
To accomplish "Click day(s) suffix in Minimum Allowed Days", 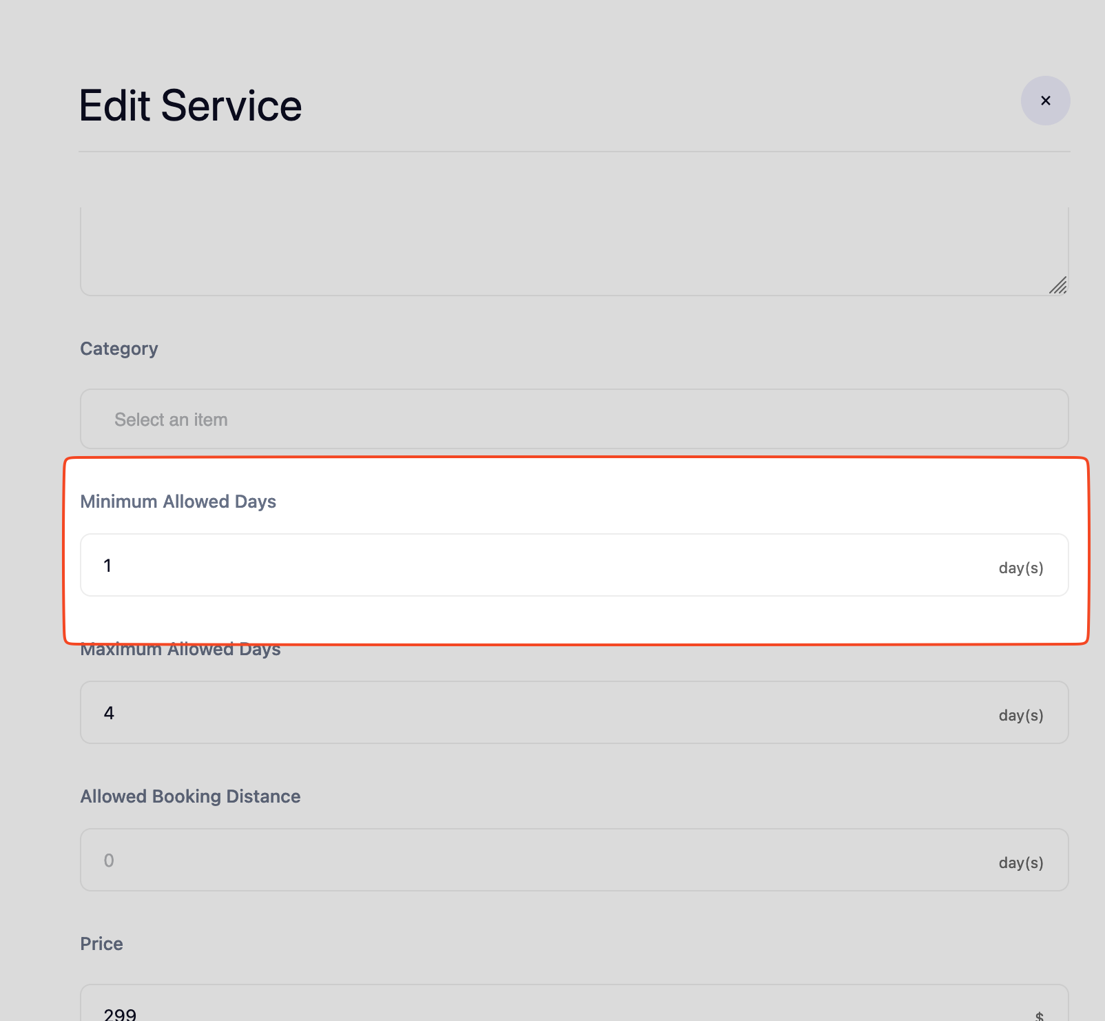I will [1020, 568].
